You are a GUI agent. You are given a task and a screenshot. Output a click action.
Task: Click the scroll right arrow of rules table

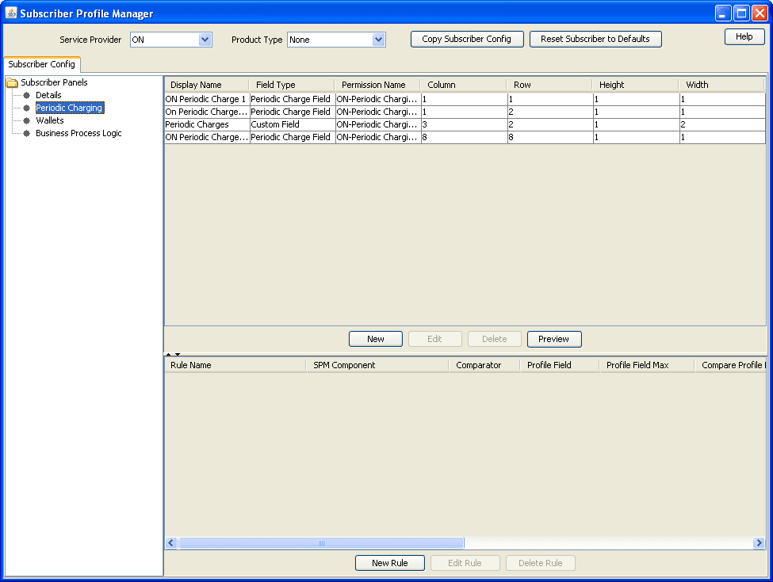click(x=759, y=542)
